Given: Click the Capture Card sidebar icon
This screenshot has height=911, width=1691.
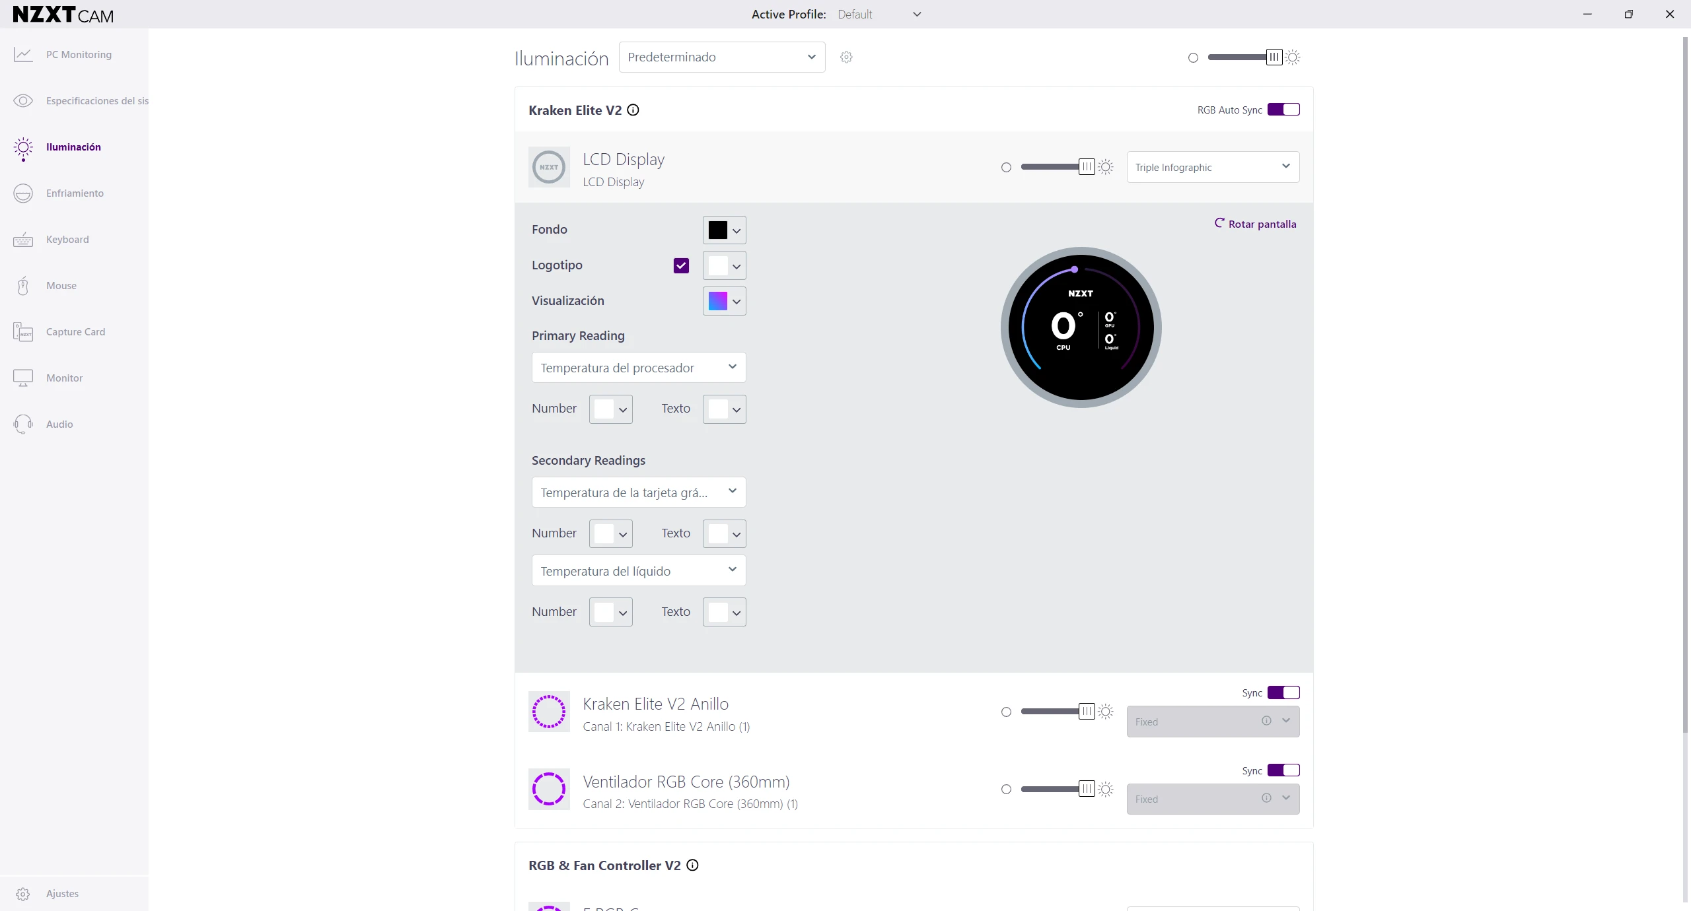Looking at the screenshot, I should coord(23,331).
